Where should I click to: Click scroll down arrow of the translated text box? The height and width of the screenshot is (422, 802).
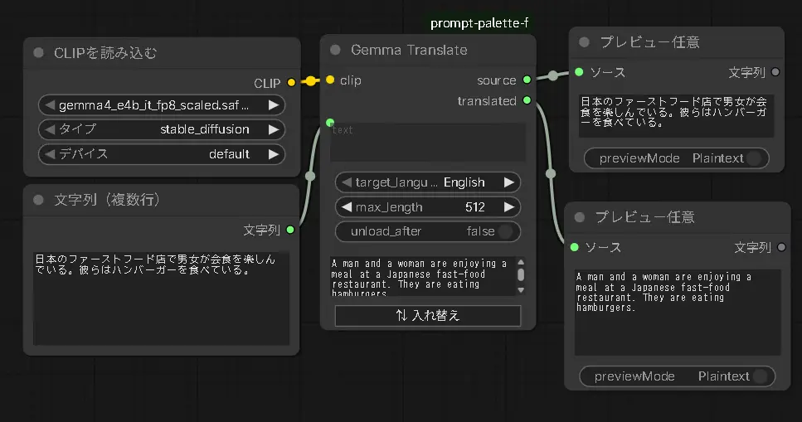[521, 290]
